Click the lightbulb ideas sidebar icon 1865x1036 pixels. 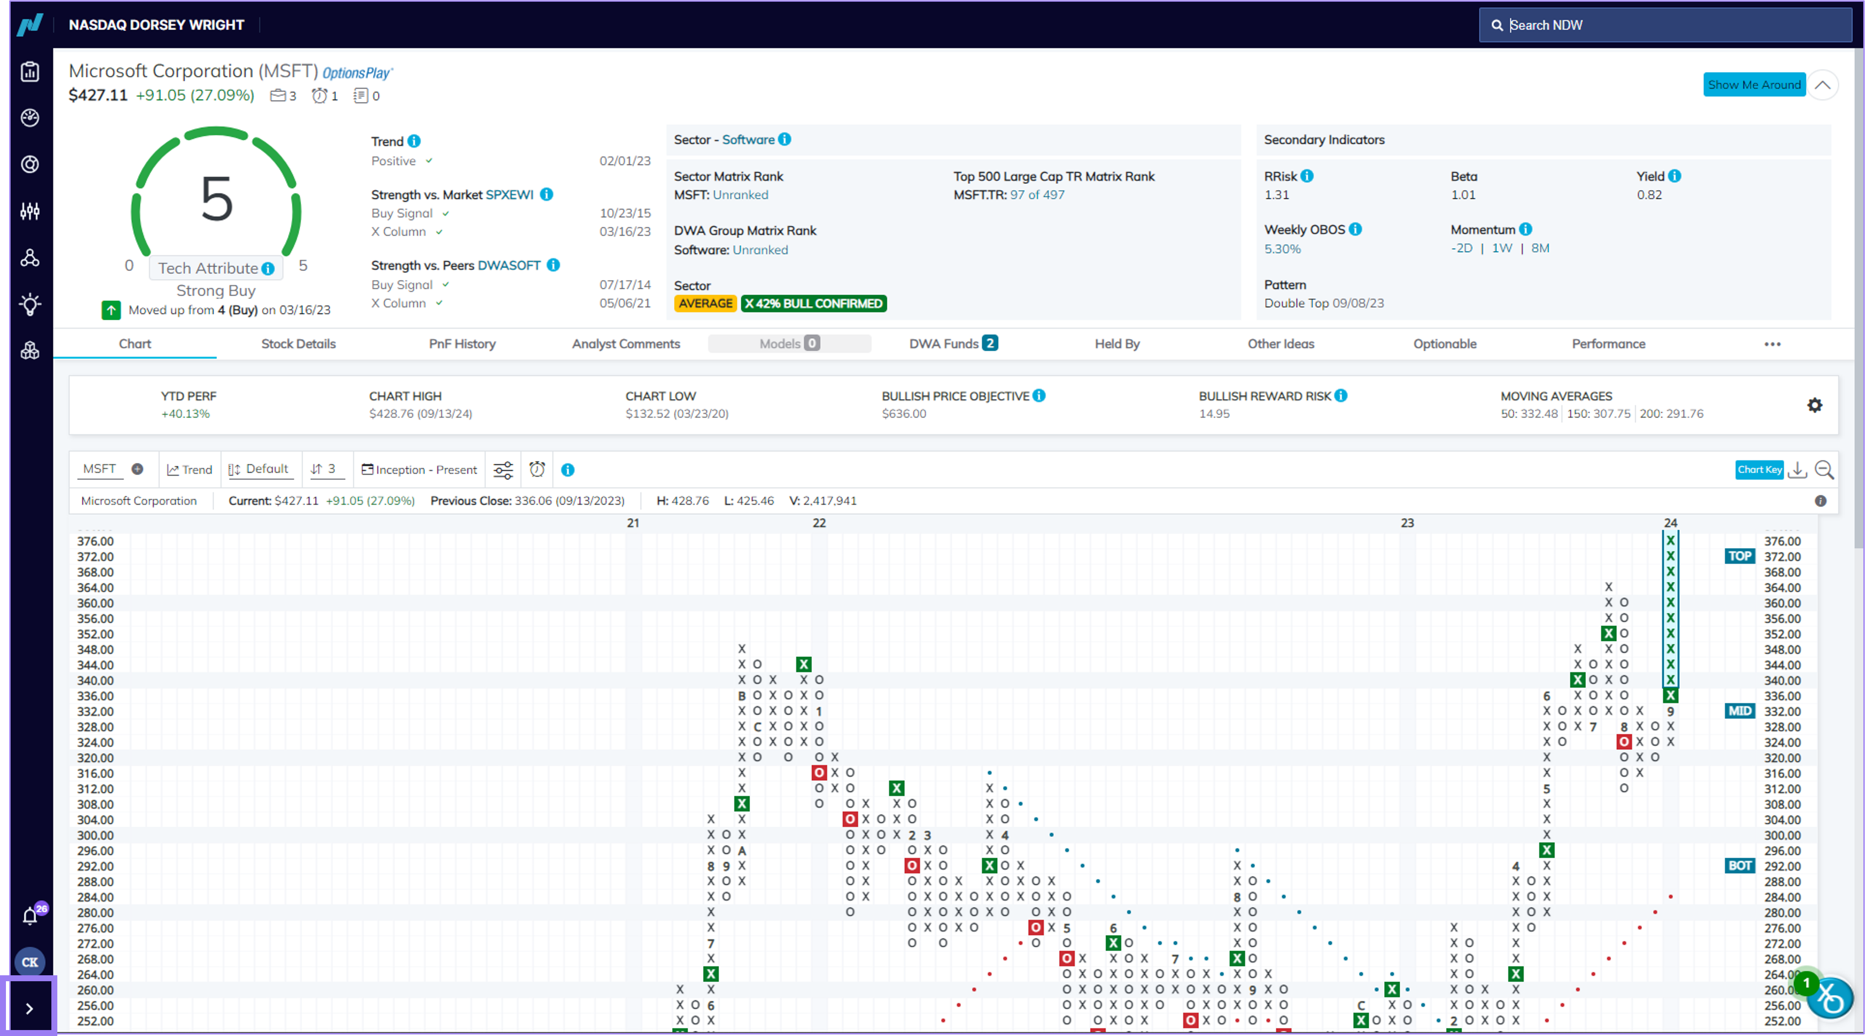(x=30, y=304)
